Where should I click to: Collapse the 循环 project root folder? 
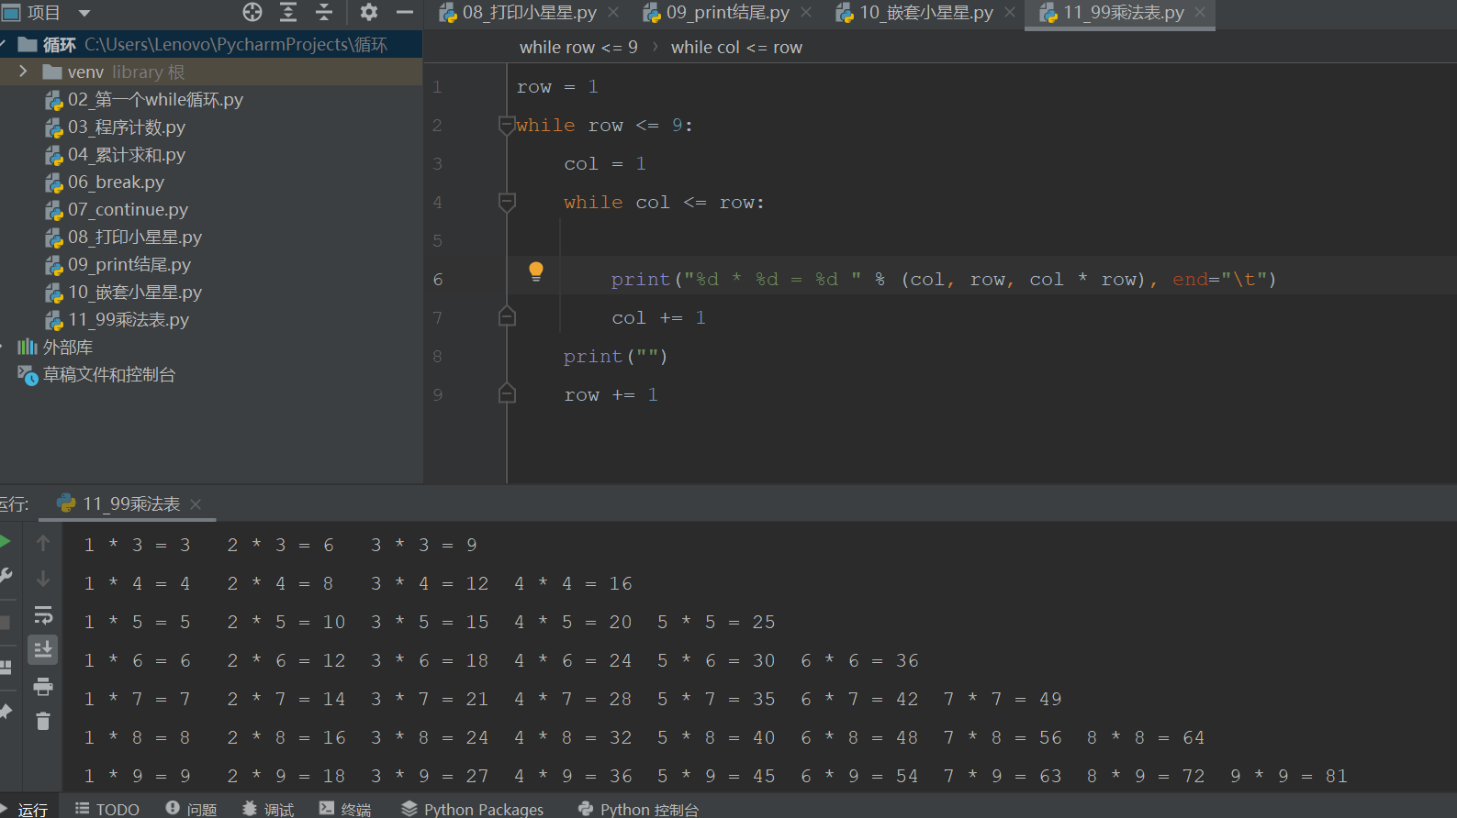pos(4,44)
